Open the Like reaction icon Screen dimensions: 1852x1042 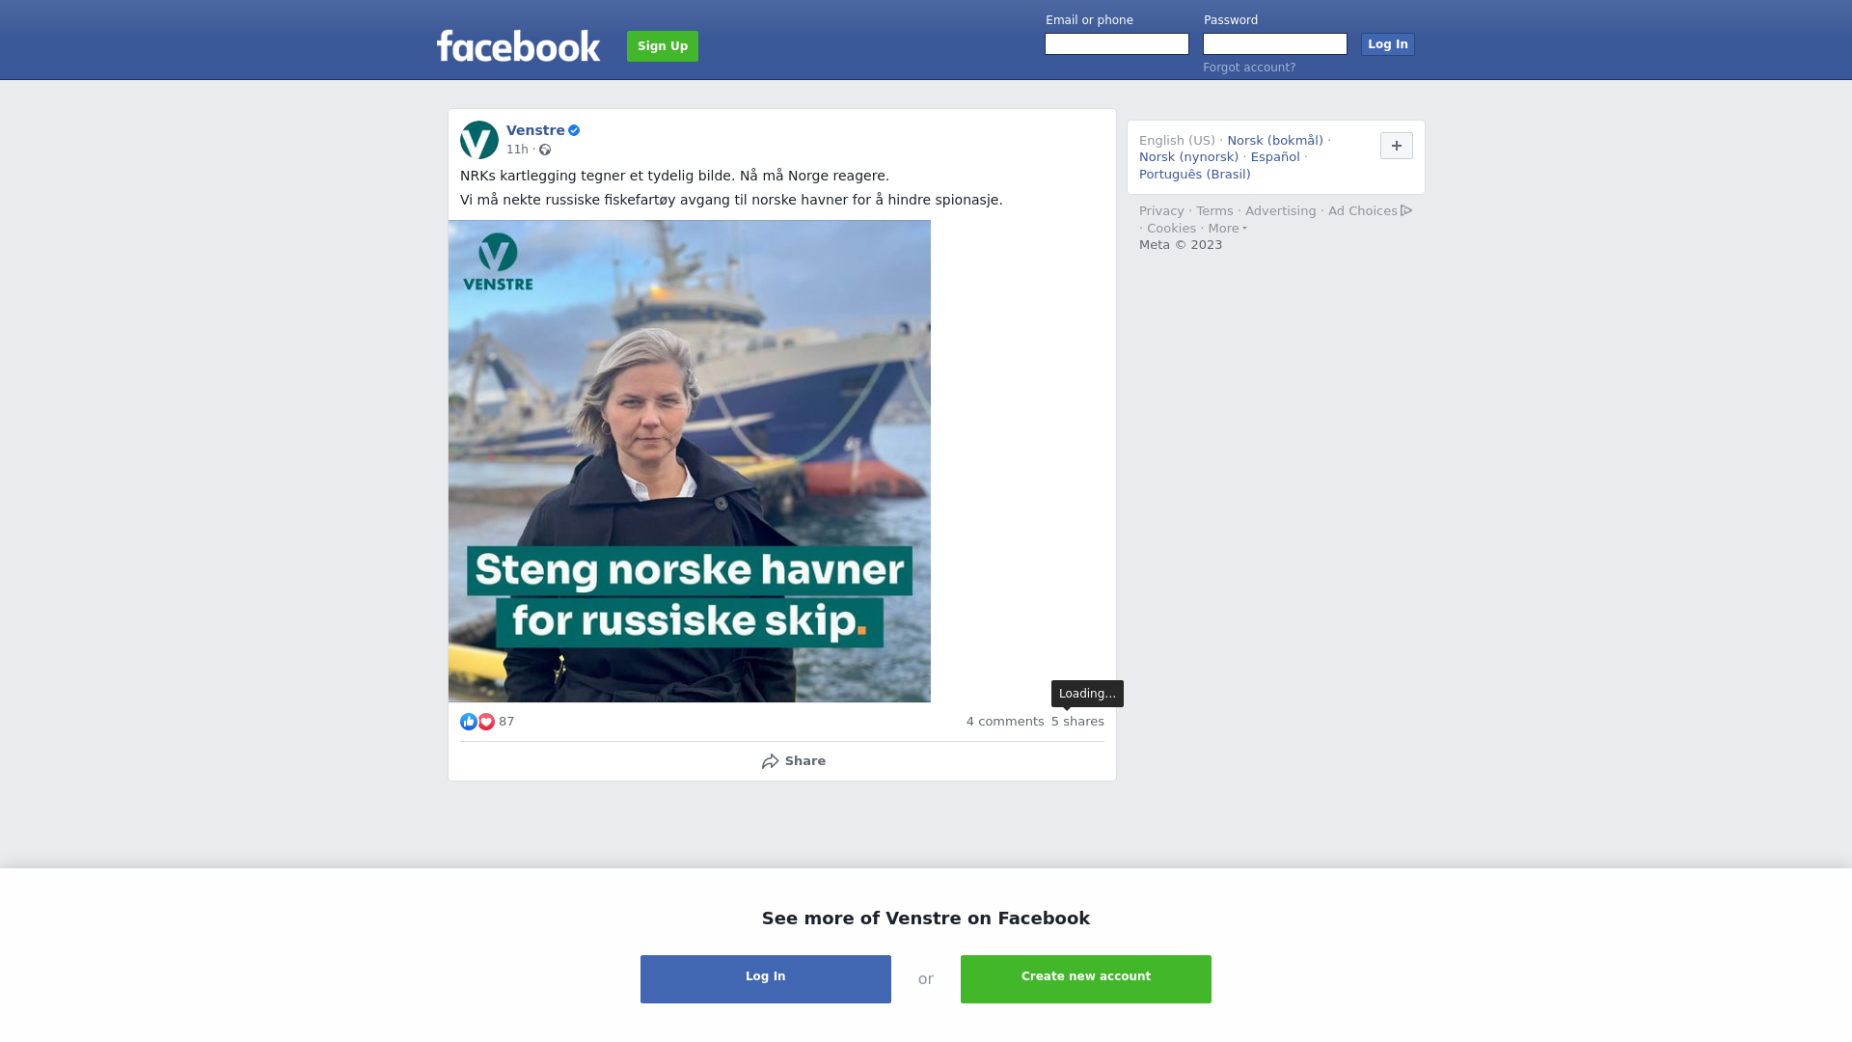coord(469,722)
